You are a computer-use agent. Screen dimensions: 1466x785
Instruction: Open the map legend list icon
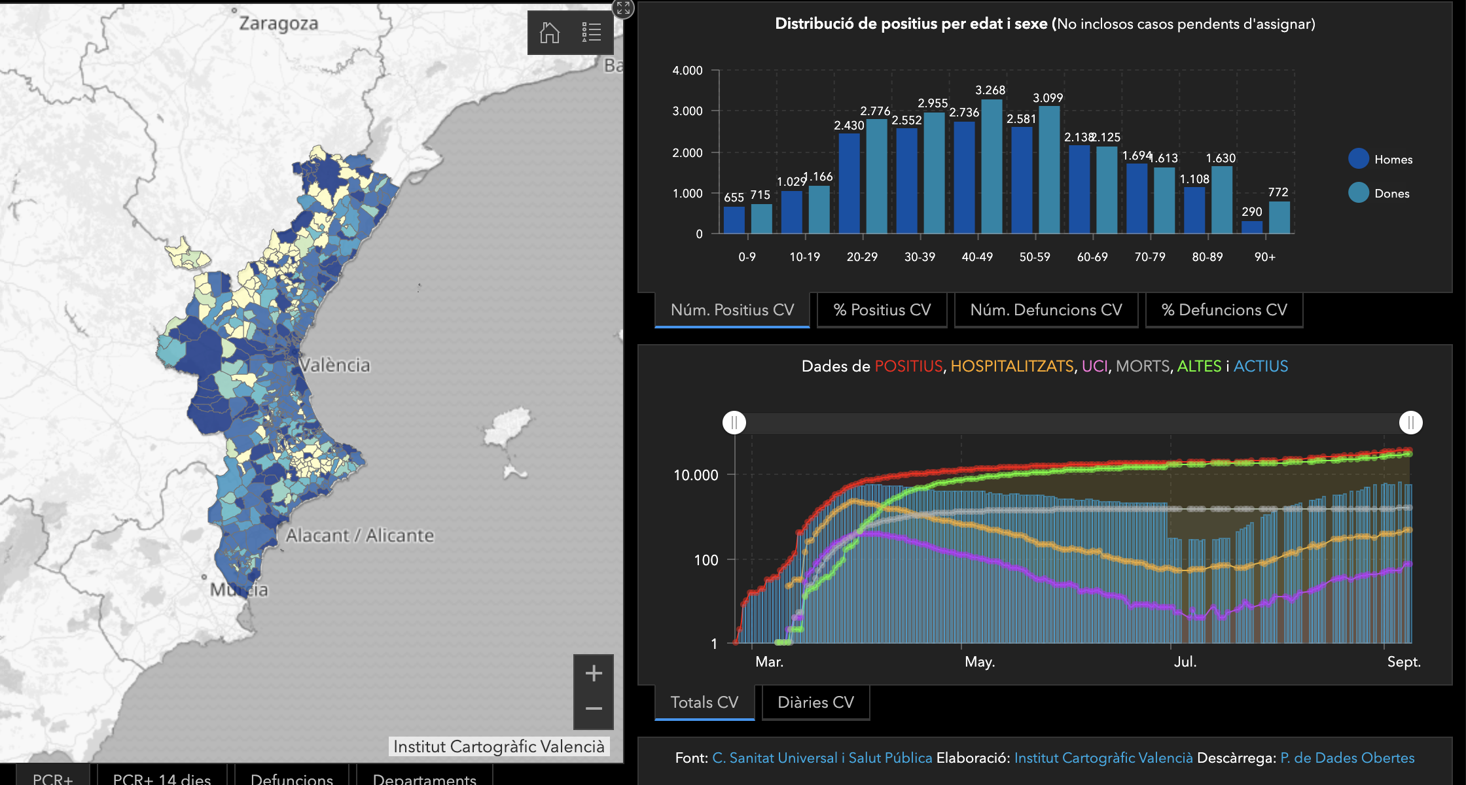tap(591, 32)
